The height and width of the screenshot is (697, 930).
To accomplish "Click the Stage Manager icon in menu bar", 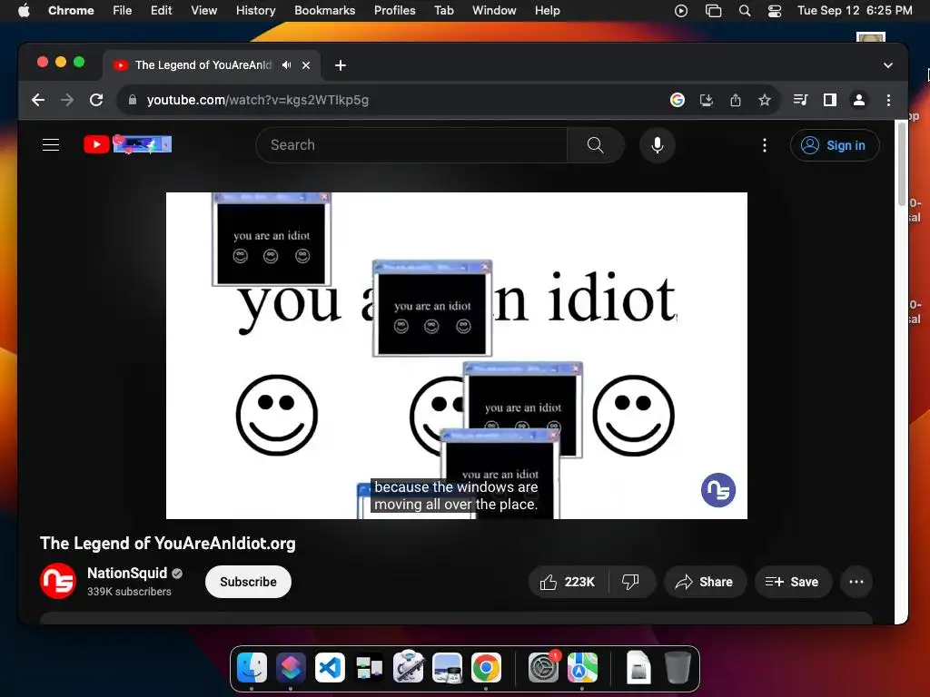I will [x=713, y=11].
